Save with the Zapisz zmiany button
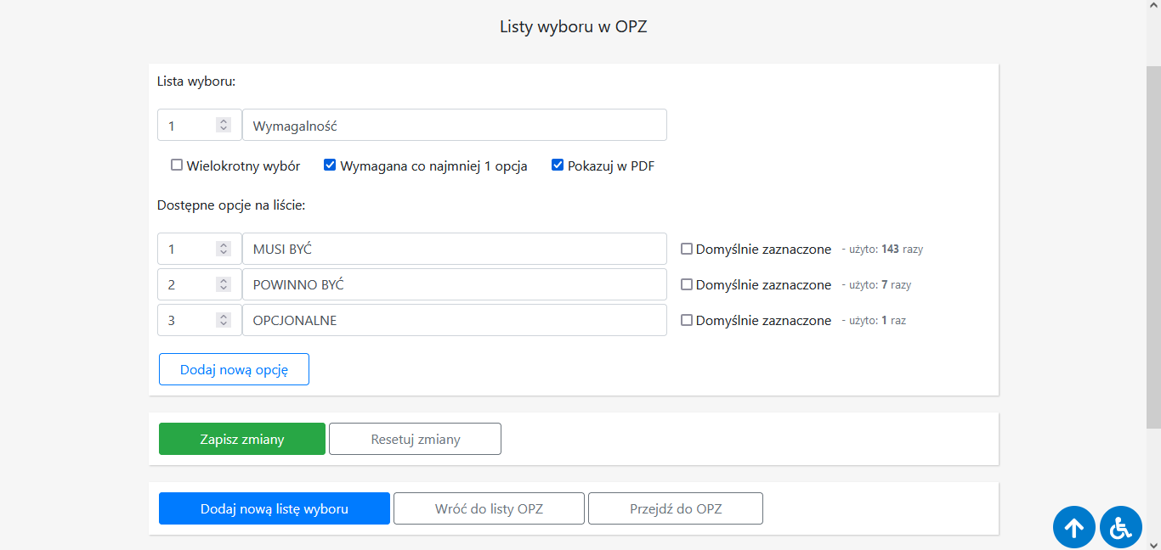Screen dimensions: 1161x550 coord(242,439)
